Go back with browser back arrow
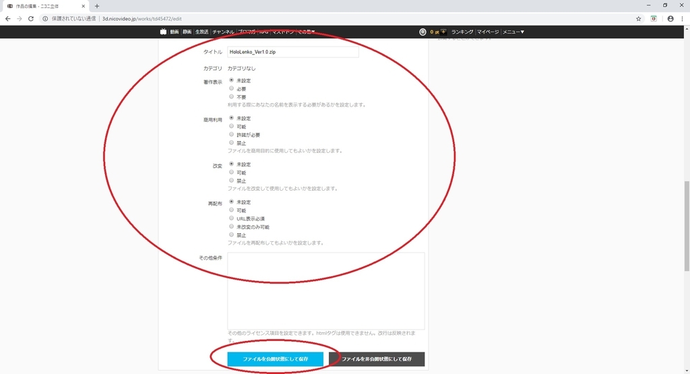This screenshot has height=374, width=690. [8, 18]
